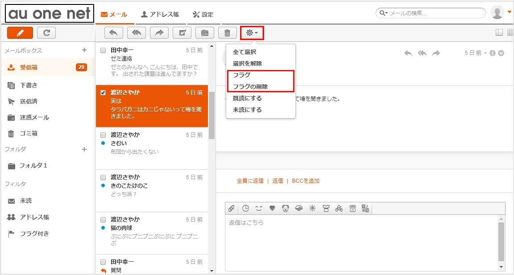Switch to the 設定 tab

click(203, 14)
